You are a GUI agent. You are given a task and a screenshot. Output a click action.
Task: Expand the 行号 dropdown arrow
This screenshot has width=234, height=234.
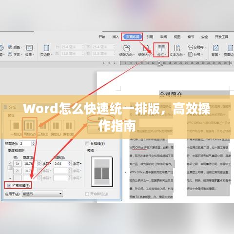(202, 54)
